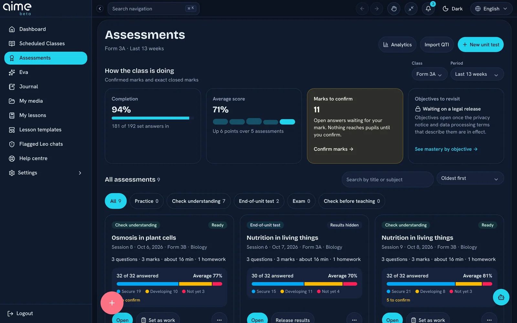517x323 pixels.
Task: Open the Last 13 weeks period dropdown
Action: (477, 74)
